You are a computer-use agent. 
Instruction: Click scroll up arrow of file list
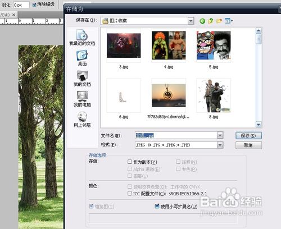[259, 30]
